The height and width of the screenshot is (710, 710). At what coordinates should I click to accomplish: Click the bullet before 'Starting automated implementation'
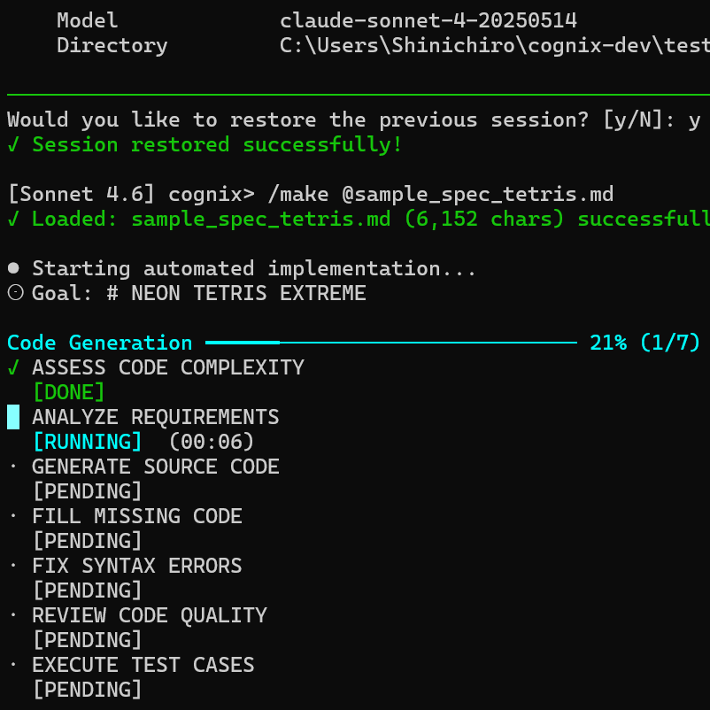(13, 268)
